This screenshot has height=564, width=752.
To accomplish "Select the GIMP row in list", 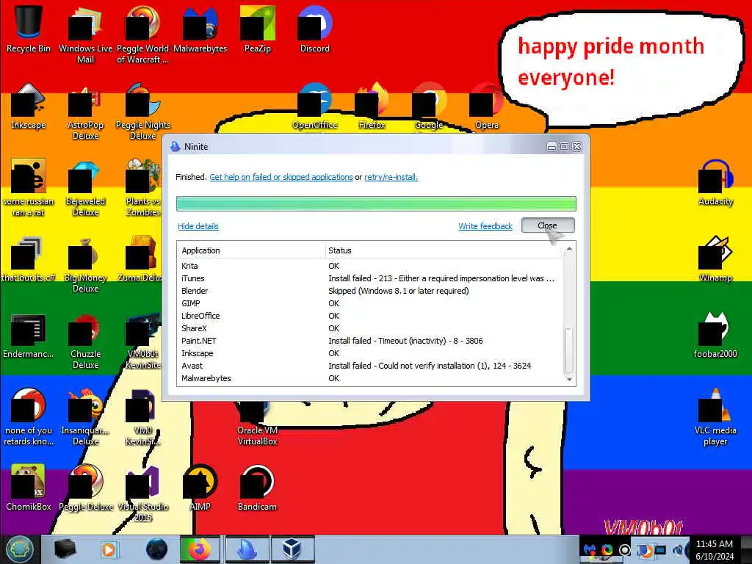I will [x=370, y=303].
